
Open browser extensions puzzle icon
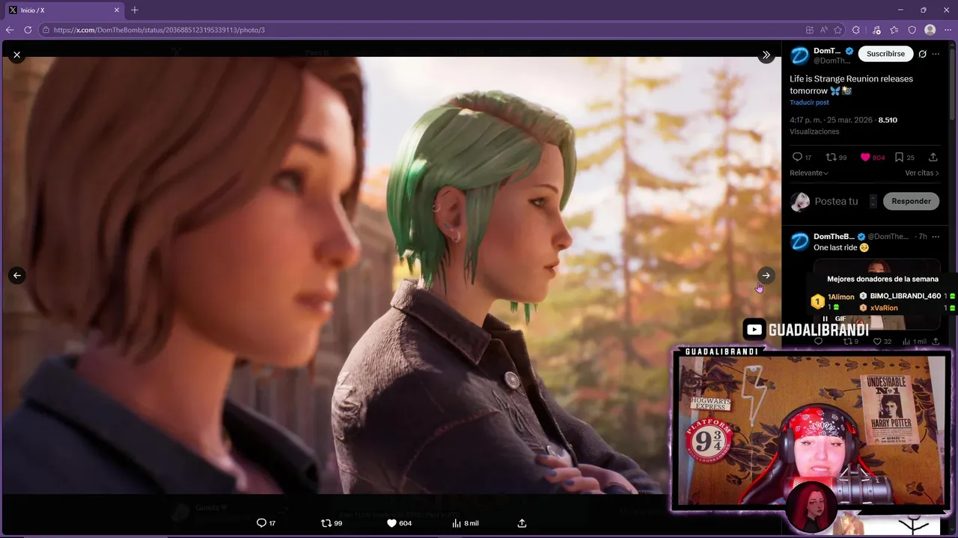coord(856,30)
